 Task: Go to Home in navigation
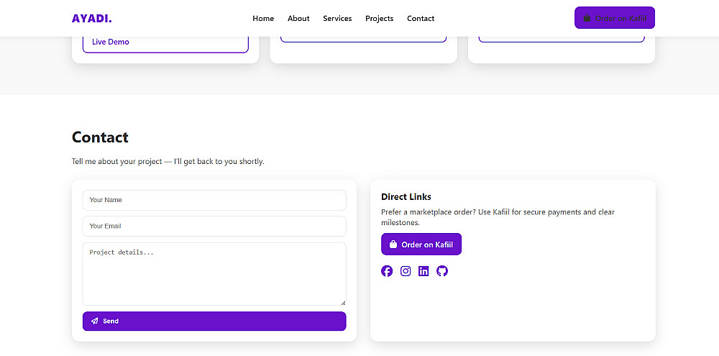point(263,19)
